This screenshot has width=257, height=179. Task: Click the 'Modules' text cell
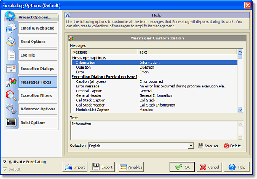[x=146, y=110]
